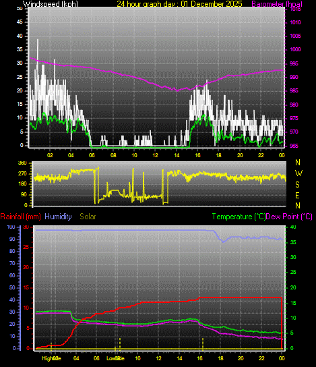
Task: Click the 25 value on red rainfall axis
Action: [26, 248]
